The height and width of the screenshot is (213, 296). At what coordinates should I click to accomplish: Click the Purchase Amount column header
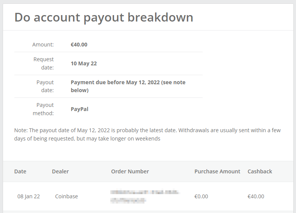(x=217, y=171)
